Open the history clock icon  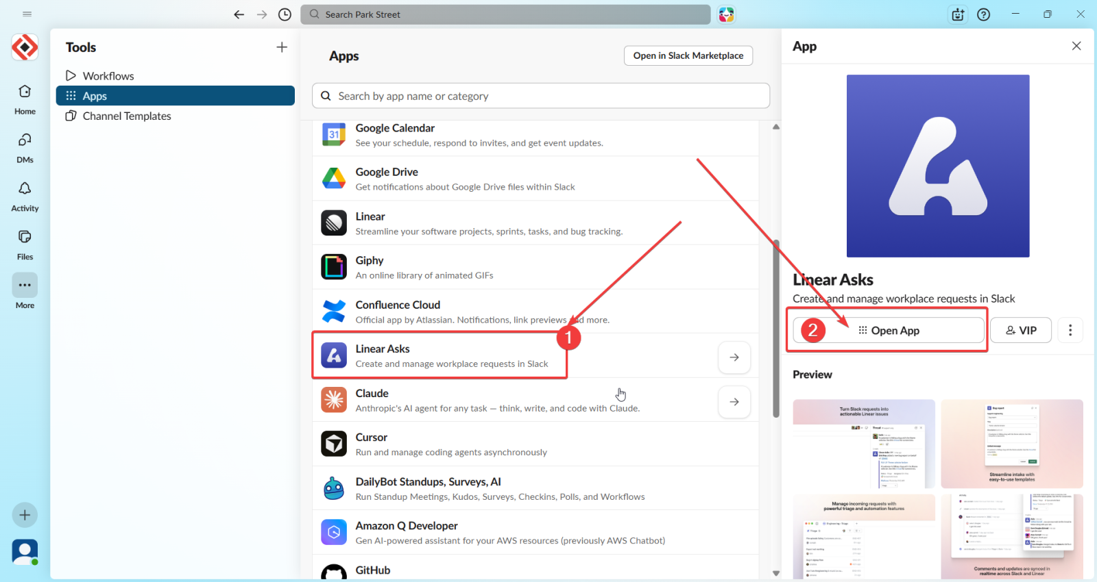coord(285,14)
